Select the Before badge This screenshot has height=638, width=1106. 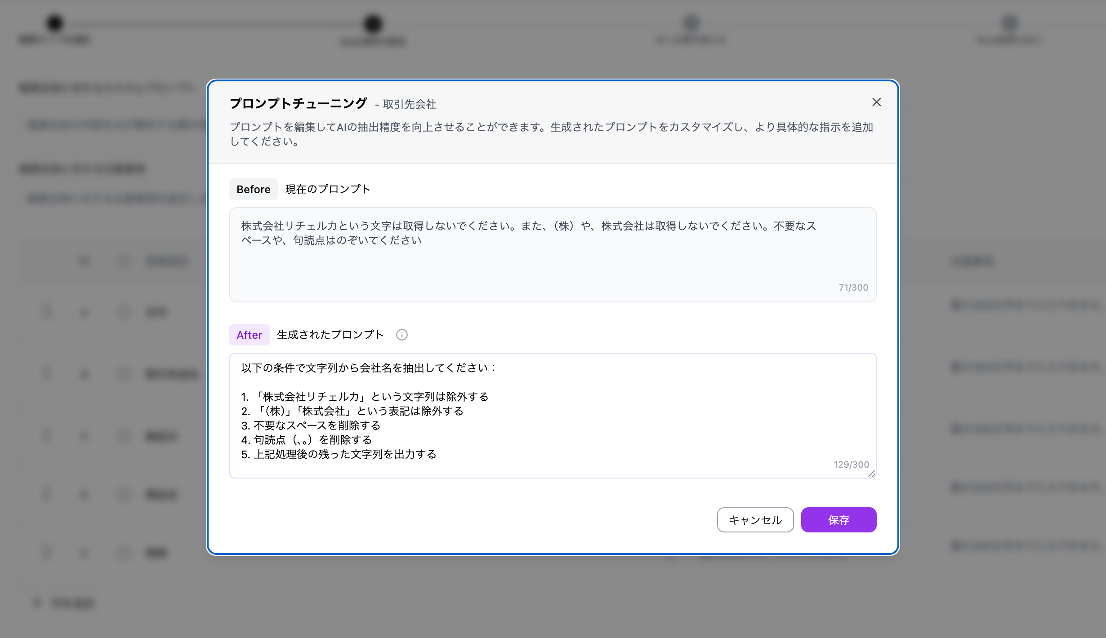click(x=253, y=189)
